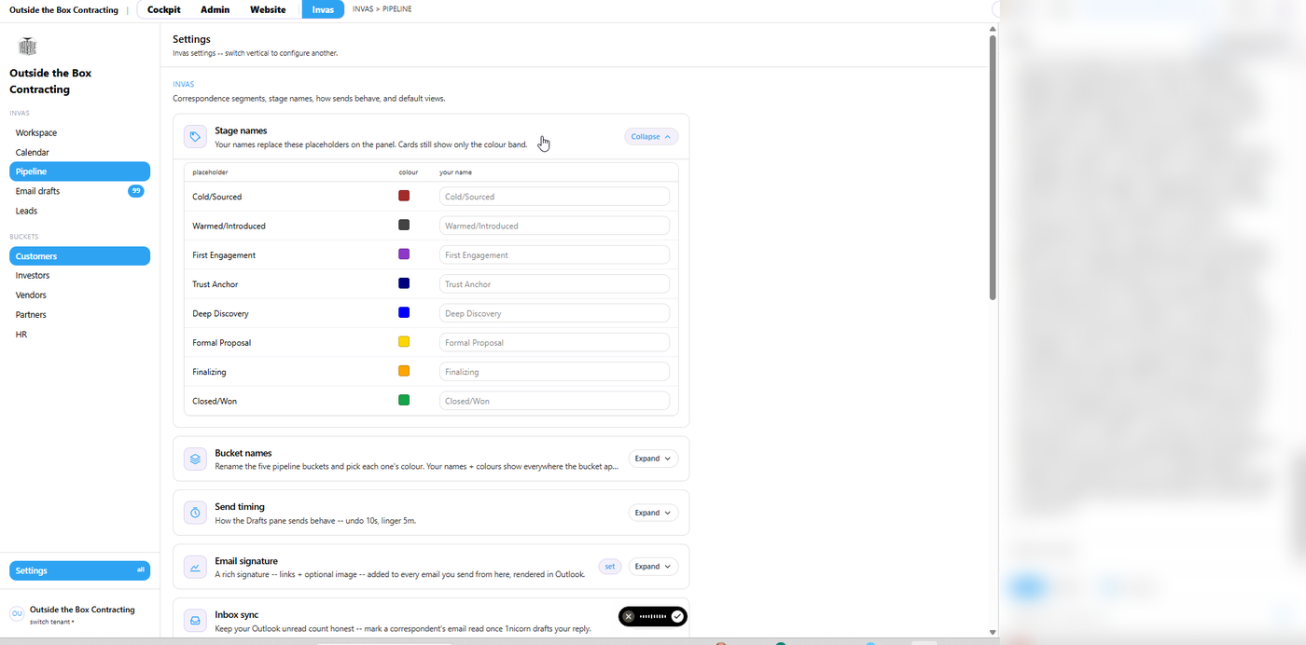Viewport: 1306px width, 645px height.
Task: Switch to the Admin tab
Action: pyautogui.click(x=215, y=9)
